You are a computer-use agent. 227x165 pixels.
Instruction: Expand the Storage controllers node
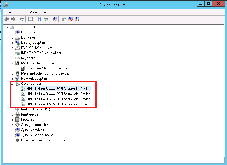(x=12, y=125)
